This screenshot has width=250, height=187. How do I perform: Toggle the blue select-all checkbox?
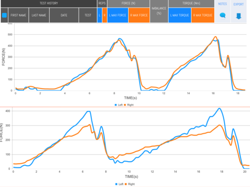coord(4,15)
